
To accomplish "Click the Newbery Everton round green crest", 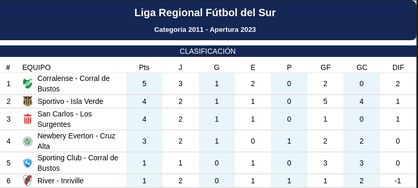I will coord(28,141).
